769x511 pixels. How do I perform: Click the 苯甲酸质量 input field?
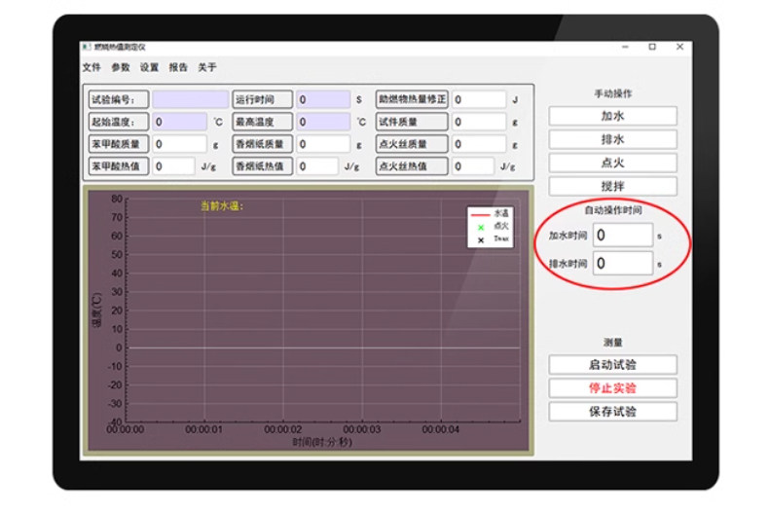[179, 144]
